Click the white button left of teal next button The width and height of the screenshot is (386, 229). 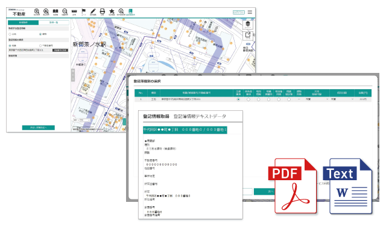click(248, 192)
